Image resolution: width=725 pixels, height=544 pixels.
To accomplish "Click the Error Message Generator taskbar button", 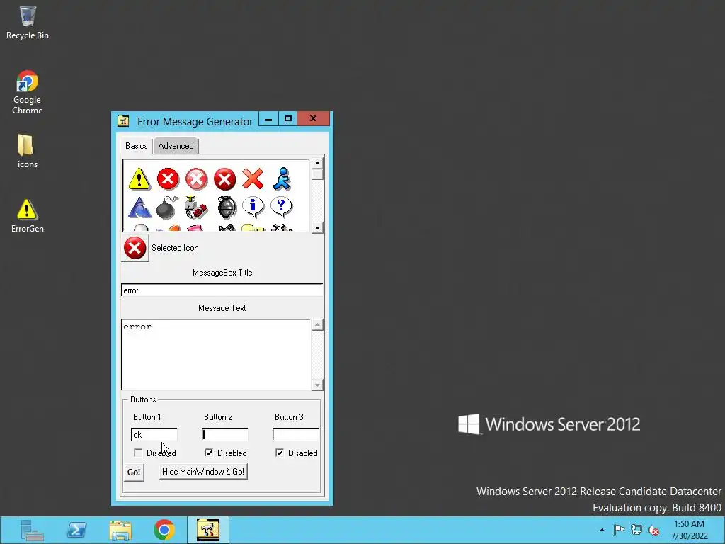I will (208, 530).
